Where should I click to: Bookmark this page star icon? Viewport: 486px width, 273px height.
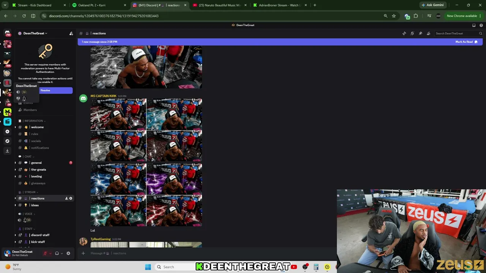click(x=394, y=16)
